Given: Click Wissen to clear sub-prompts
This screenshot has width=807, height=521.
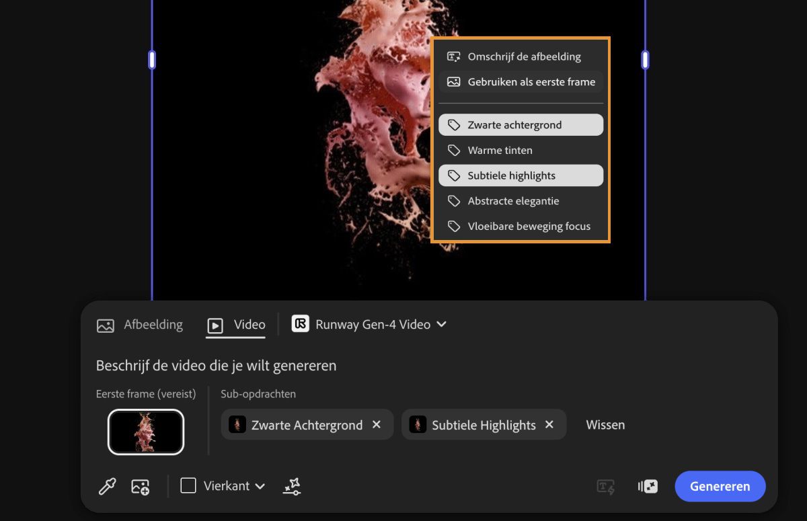Looking at the screenshot, I should pos(605,425).
